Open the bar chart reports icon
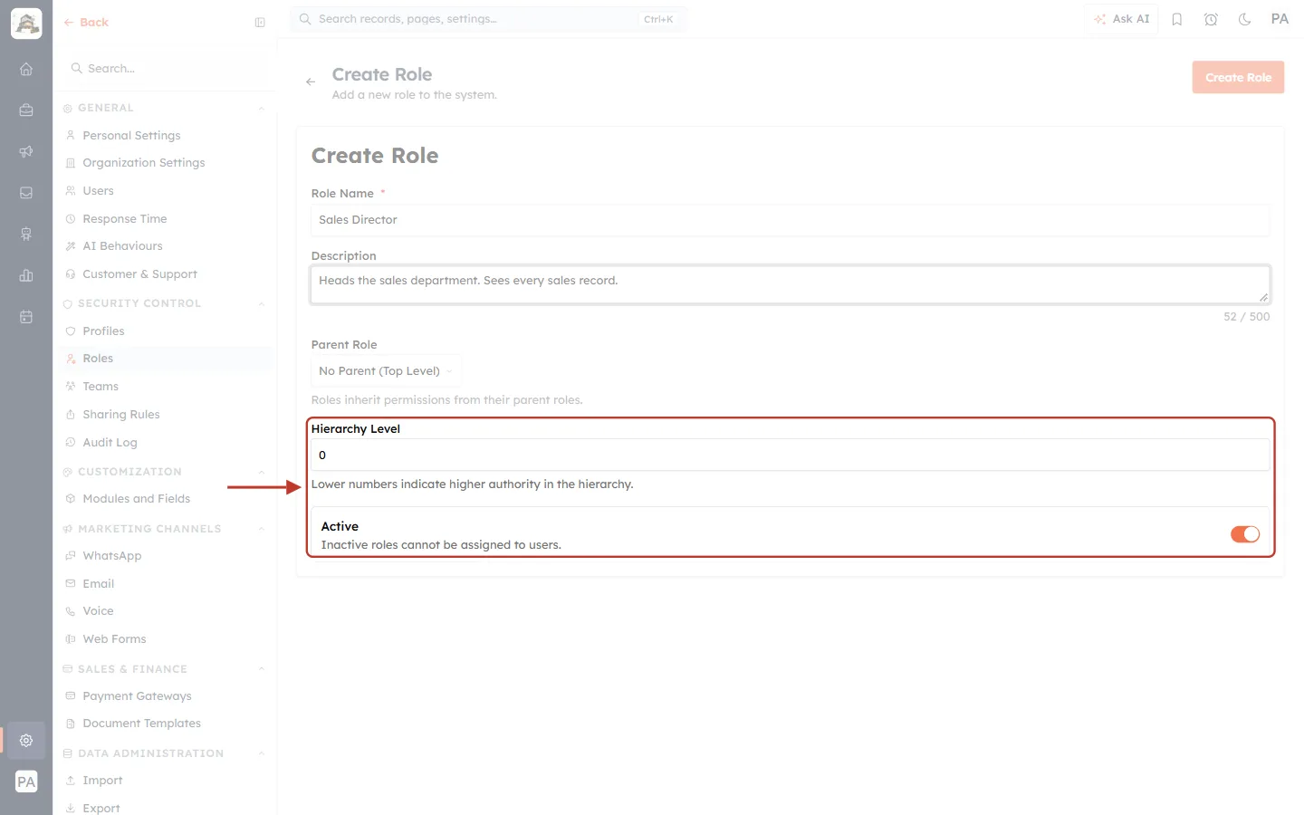 coord(26,275)
